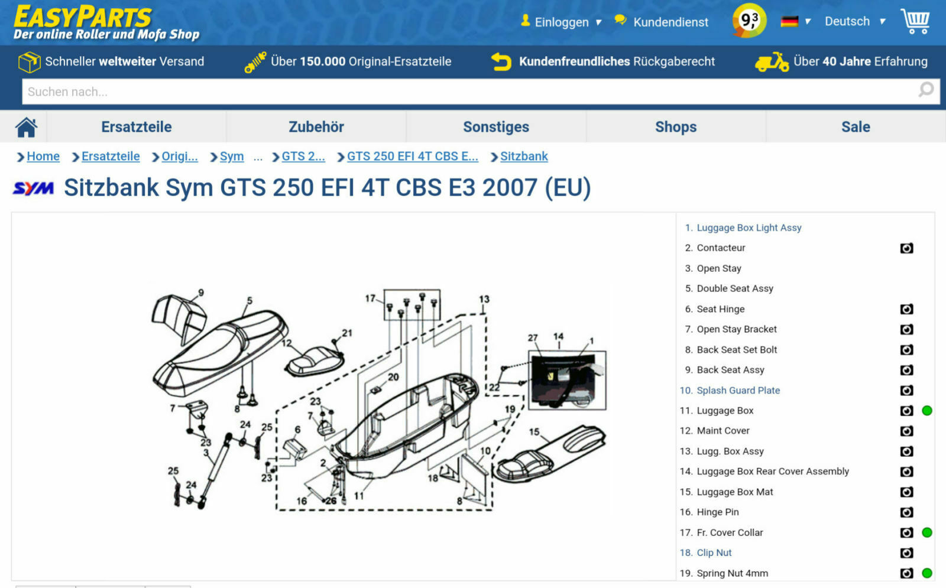Screen dimensions: 946x588
Task: Open the photo icon beside Luggage Box Mat
Action: point(906,492)
